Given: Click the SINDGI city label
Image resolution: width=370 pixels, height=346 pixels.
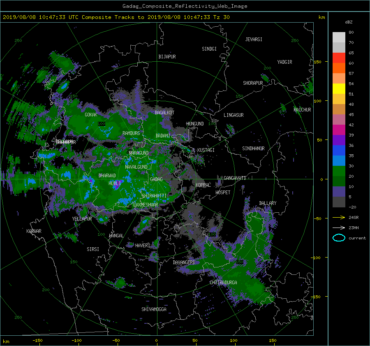Looking at the screenshot, I should 209,49.
